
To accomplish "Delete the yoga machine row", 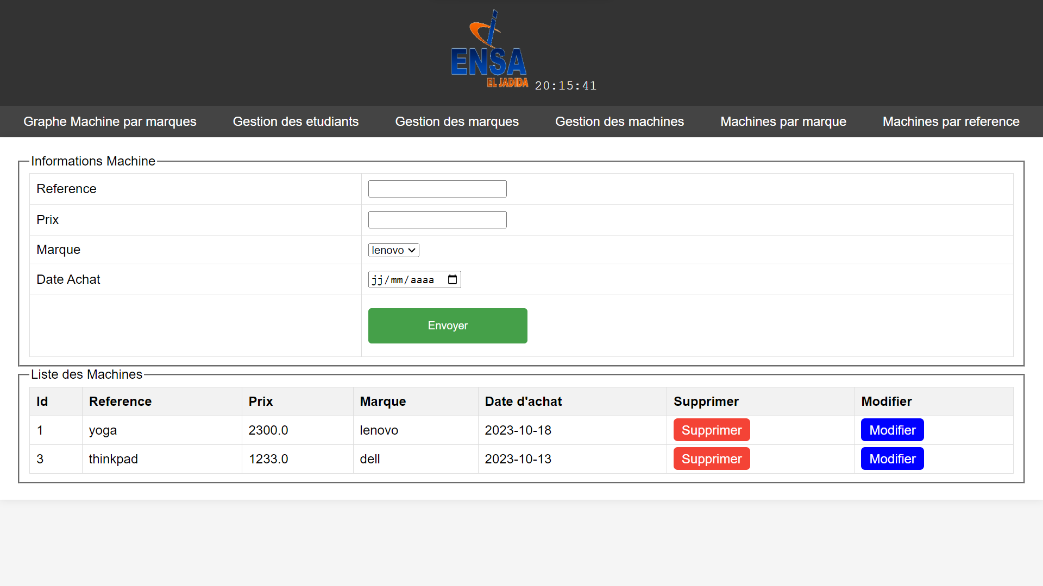I will click(711, 430).
